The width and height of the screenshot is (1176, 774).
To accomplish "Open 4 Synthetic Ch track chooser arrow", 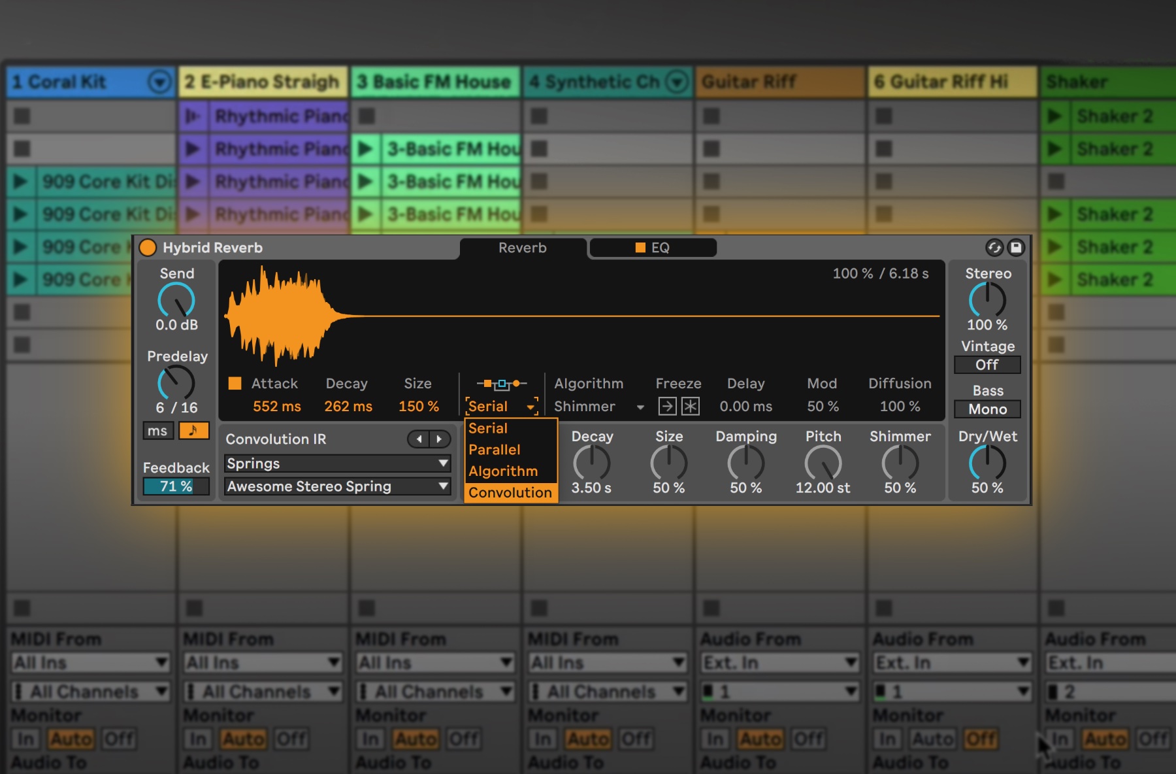I will tap(677, 82).
